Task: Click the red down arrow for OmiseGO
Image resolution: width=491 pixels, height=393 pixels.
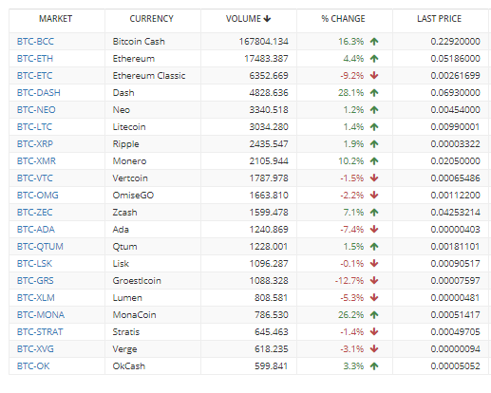Action: click(374, 196)
